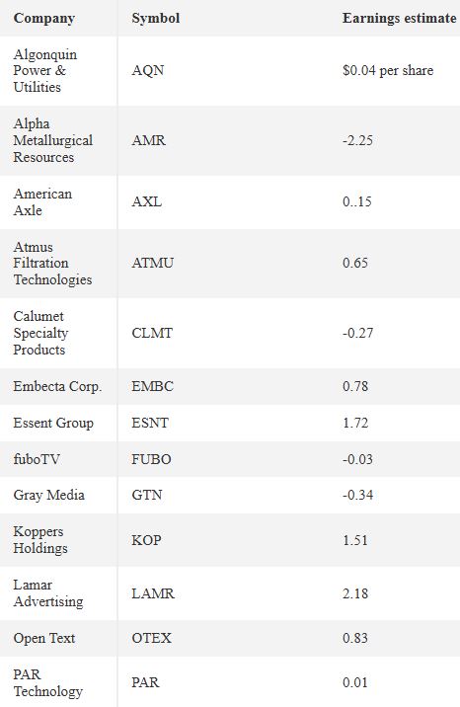The width and height of the screenshot is (460, 707).
Task: Click the LAMR symbol cell
Action: click(153, 593)
